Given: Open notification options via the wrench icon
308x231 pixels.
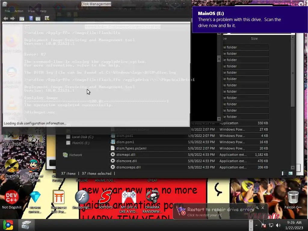Looking at the screenshot, I should [x=257, y=208].
